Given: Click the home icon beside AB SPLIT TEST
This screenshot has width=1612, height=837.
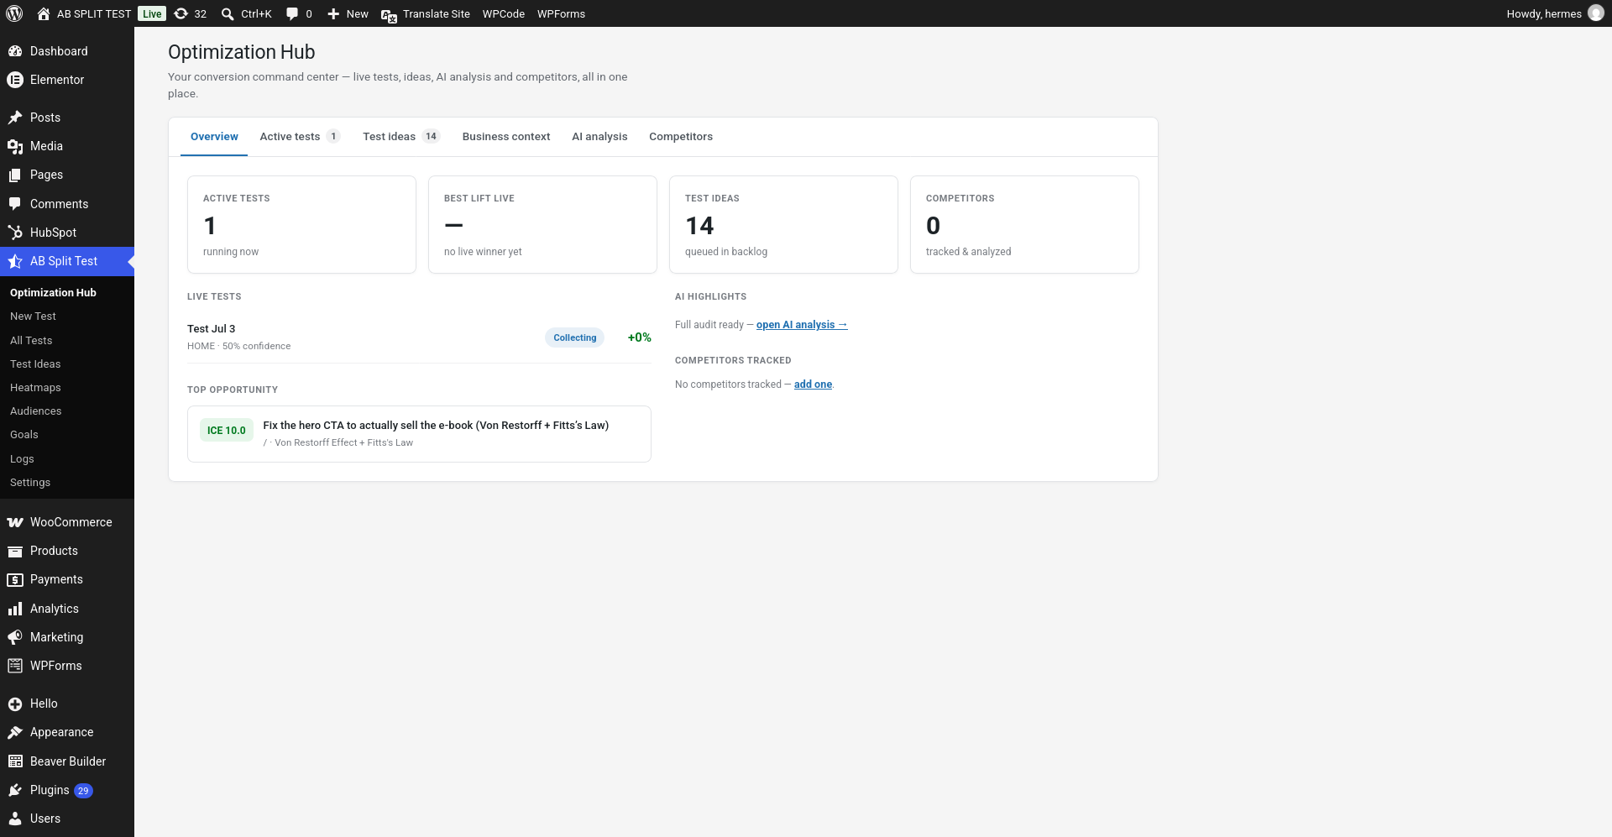Looking at the screenshot, I should click(44, 13).
